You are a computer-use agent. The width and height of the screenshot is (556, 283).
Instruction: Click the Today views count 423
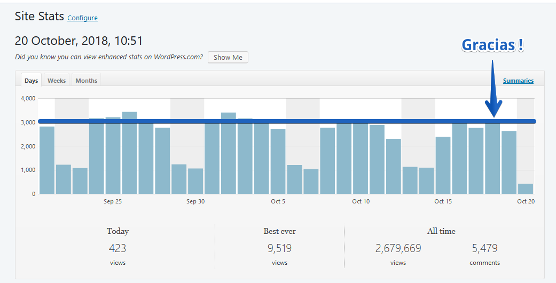pyautogui.click(x=118, y=248)
